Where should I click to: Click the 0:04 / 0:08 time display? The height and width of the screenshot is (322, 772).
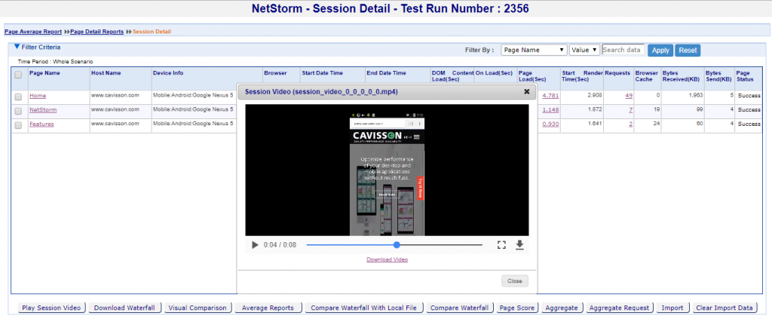point(280,244)
